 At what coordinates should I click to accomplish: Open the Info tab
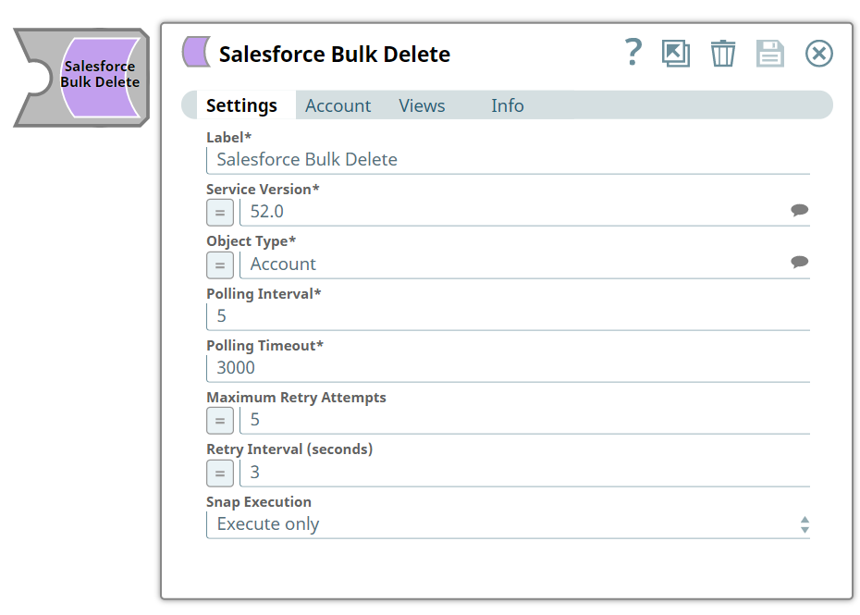coord(508,105)
